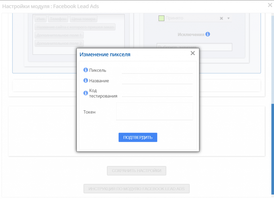Click the ПОДТВЕРДИТЬ button
The image size is (274, 199).
(138, 137)
